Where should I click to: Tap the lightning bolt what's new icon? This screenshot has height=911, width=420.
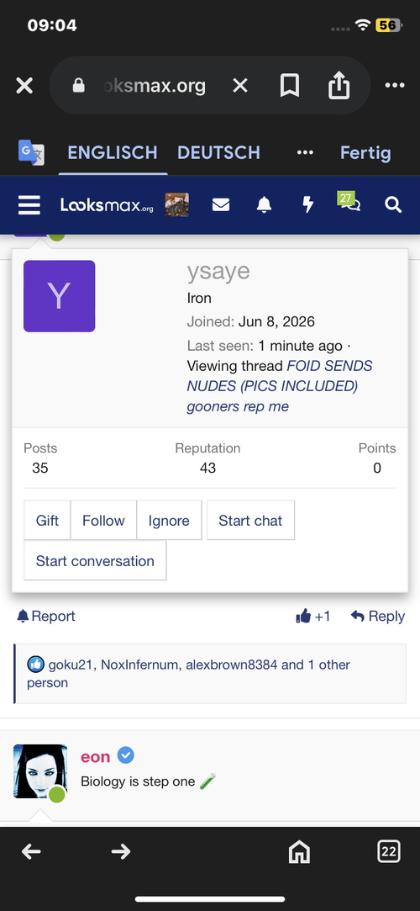point(308,205)
